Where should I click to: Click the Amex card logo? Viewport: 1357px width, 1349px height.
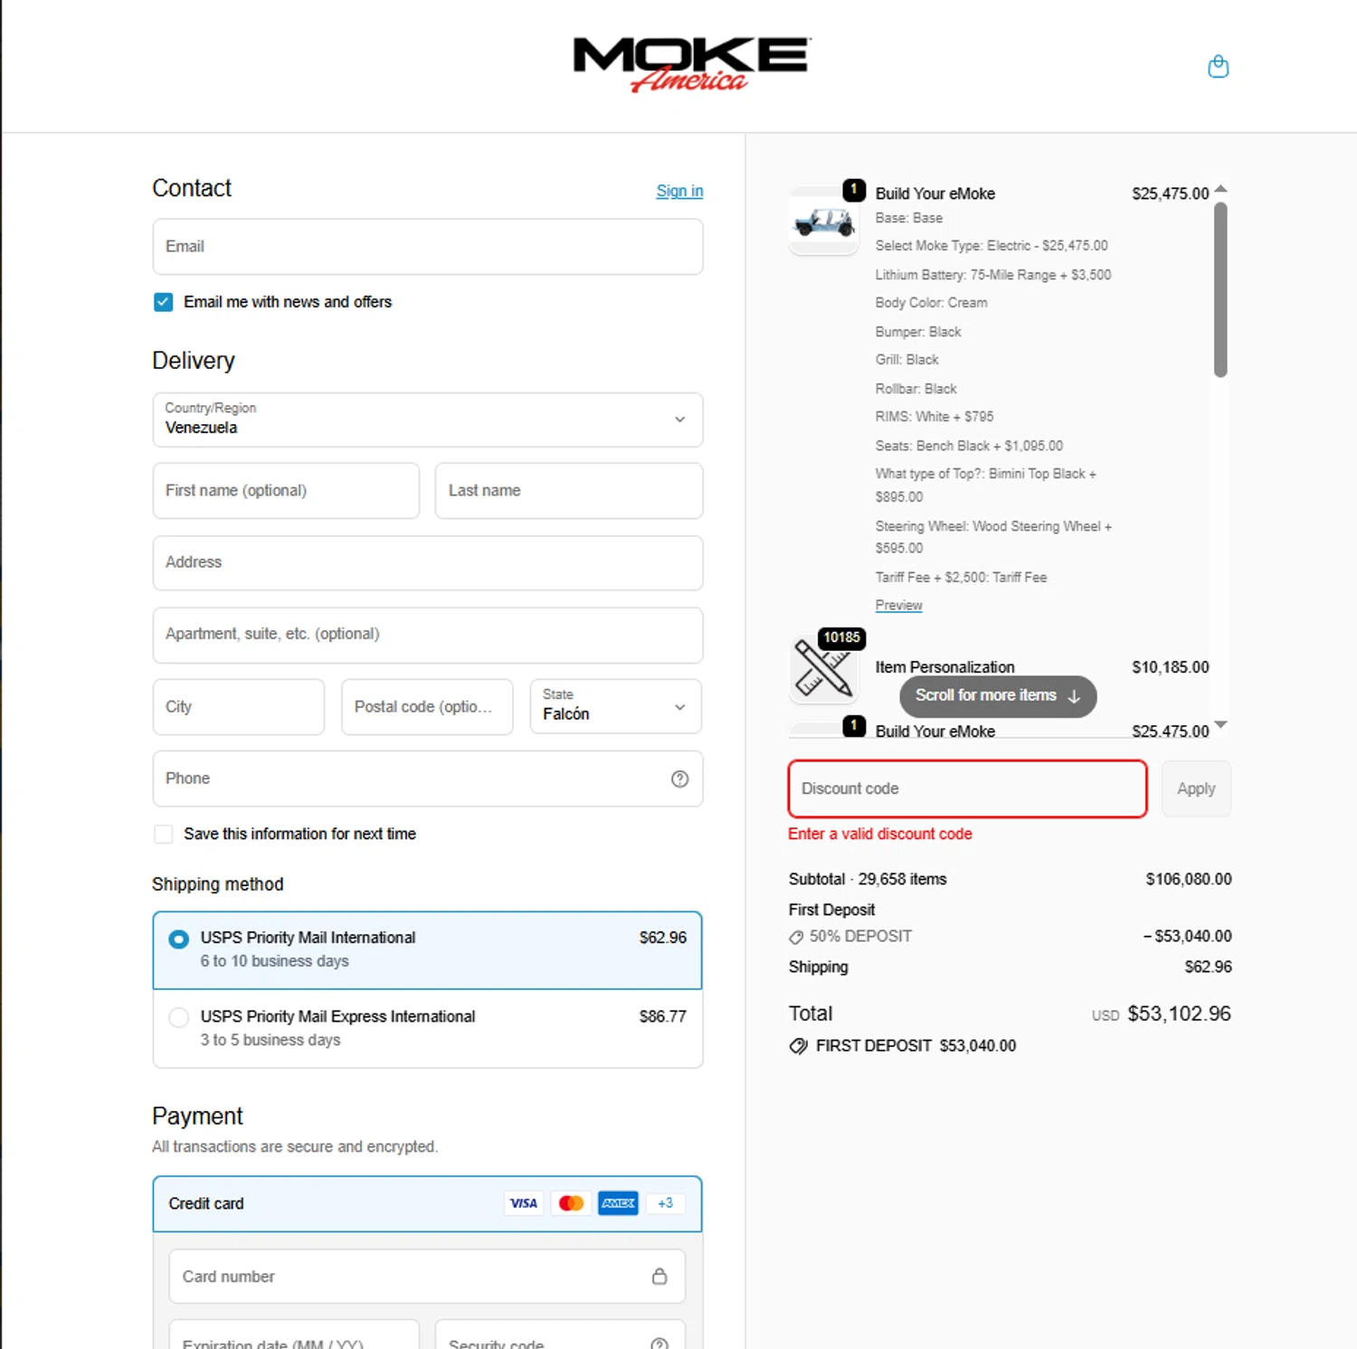coord(618,1203)
